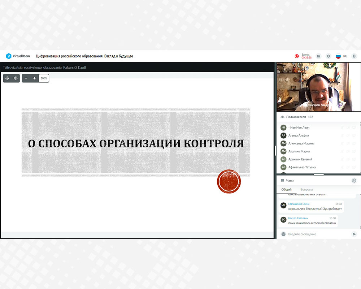The width and height of the screenshot is (361, 289).
Task: Click the AE avatar of Аринкин Евгений
Action: [x=283, y=159]
